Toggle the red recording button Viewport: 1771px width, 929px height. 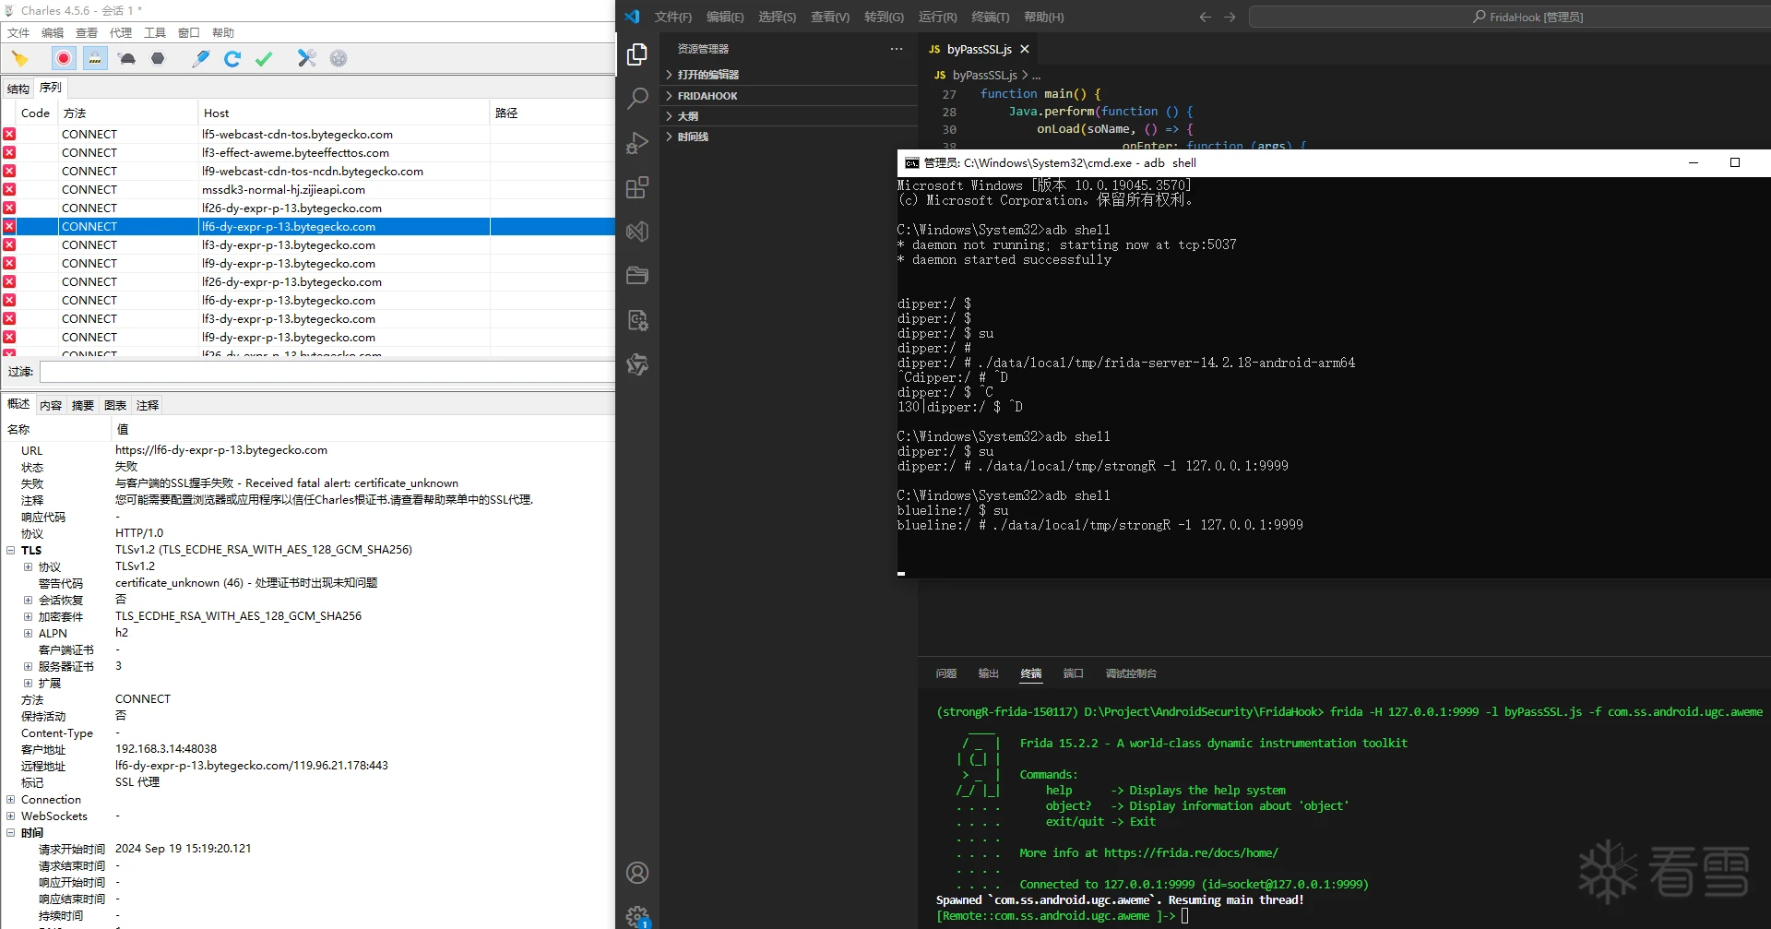coord(63,59)
